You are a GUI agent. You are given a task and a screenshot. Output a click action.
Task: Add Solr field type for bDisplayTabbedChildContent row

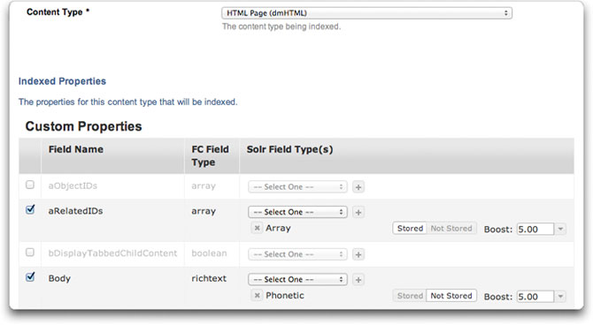pyautogui.click(x=358, y=254)
